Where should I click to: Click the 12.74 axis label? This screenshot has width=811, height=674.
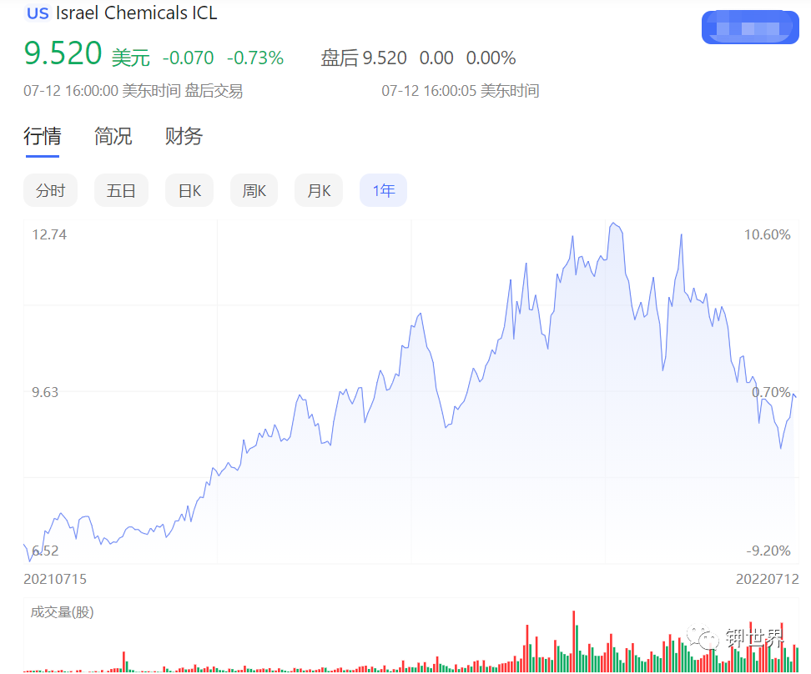(x=49, y=234)
